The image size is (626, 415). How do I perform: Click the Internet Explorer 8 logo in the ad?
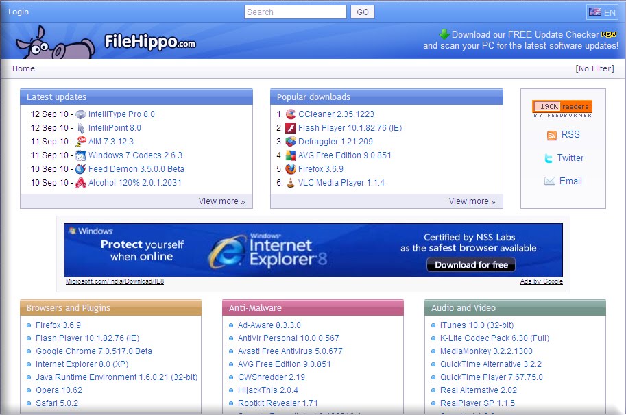(228, 251)
